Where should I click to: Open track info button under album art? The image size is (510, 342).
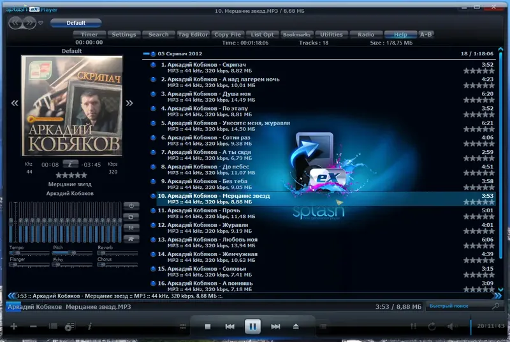[70, 164]
